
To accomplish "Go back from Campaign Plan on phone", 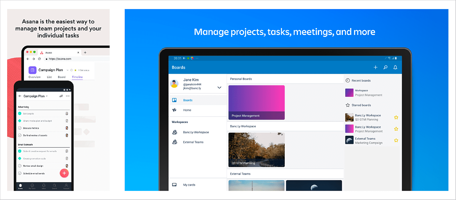I will (x=20, y=96).
